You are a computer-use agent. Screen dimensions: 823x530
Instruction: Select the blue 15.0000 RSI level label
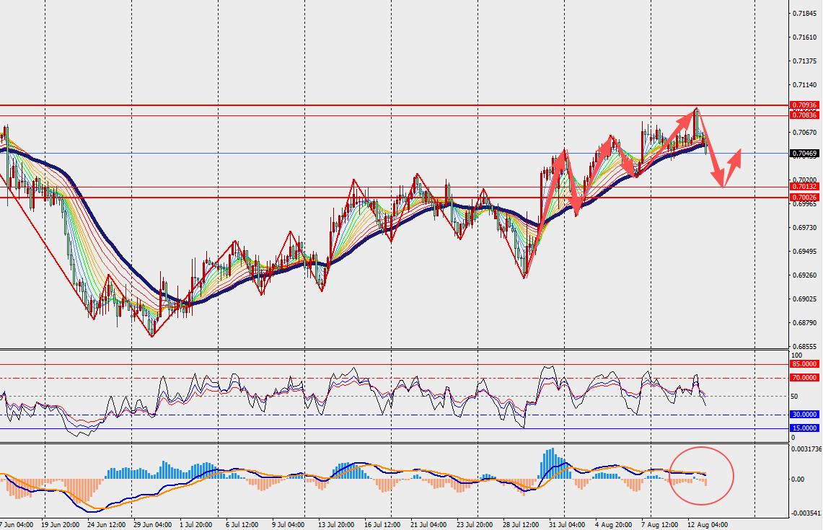804,428
